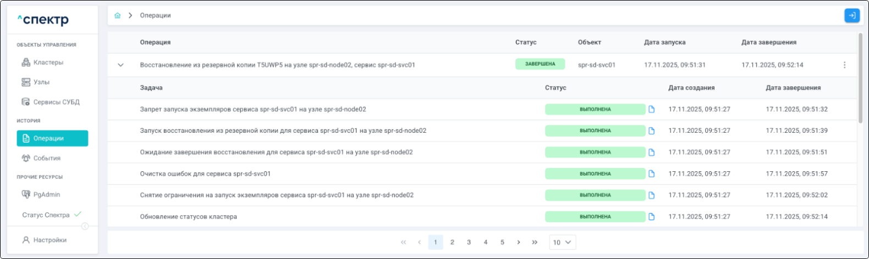The width and height of the screenshot is (869, 259).
Task: Open three-dot actions menu for restore operation
Action: (844, 65)
